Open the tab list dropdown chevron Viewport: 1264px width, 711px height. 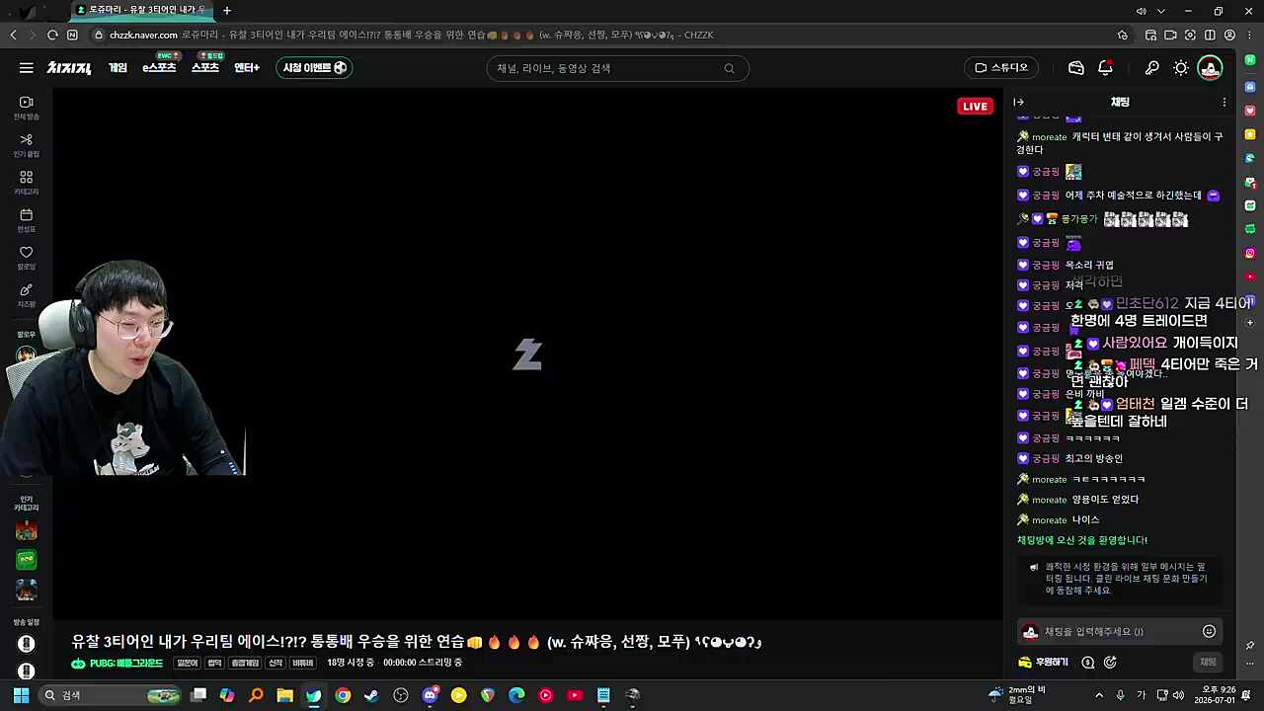point(1161,11)
